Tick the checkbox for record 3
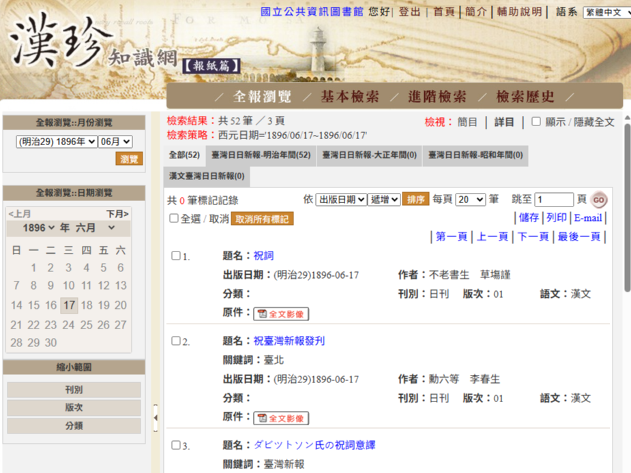631x473 pixels. pos(175,445)
